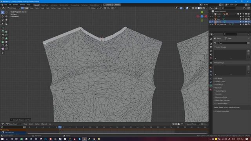Switch to vertex select mode
251x141 pixels.
(x=22, y=8)
